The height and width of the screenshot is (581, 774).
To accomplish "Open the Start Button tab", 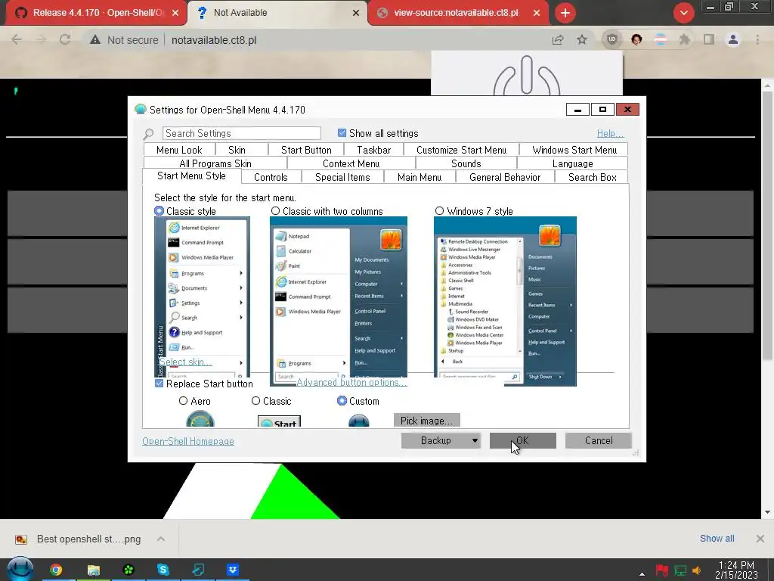I will pos(306,150).
